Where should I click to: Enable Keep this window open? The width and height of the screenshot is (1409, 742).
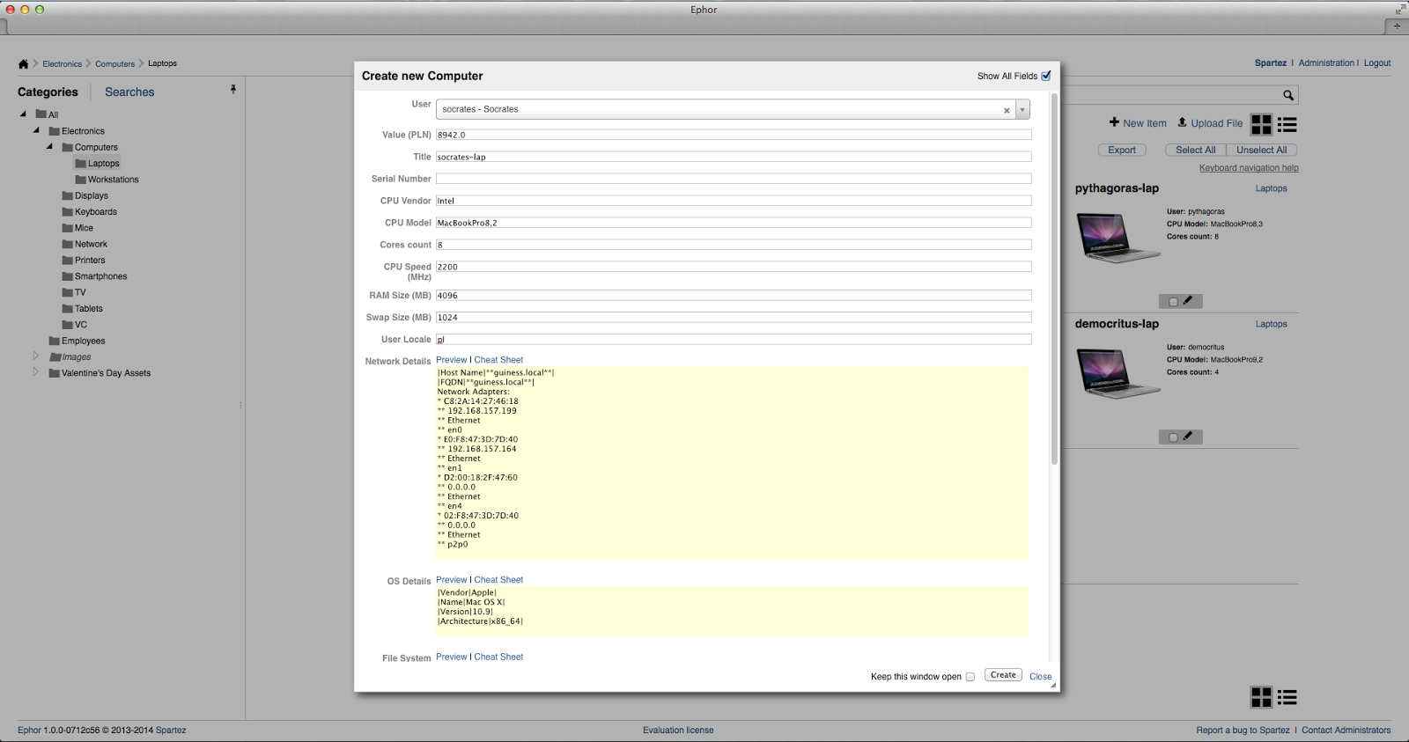tap(970, 677)
